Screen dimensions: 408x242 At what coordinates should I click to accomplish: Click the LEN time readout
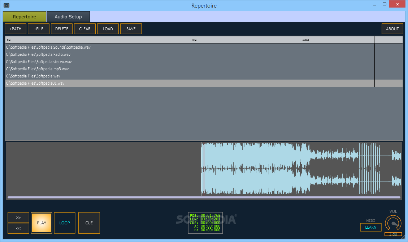tap(205, 219)
